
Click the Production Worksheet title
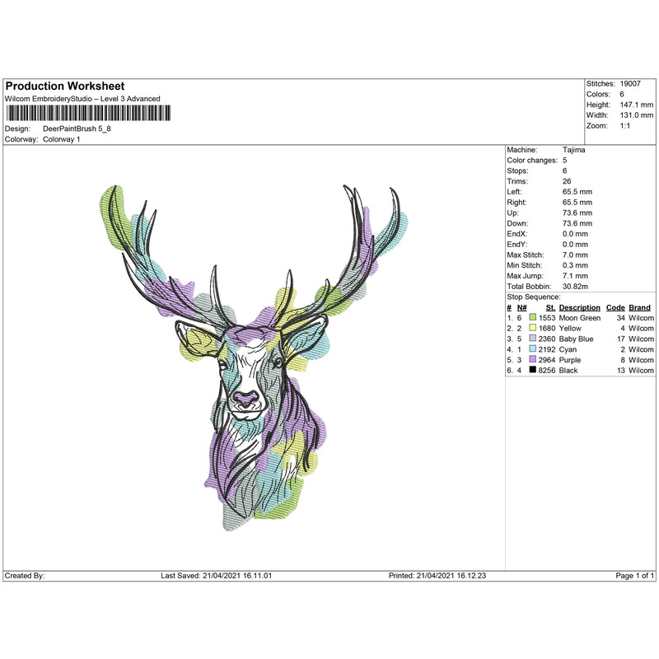pos(64,85)
